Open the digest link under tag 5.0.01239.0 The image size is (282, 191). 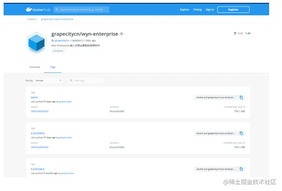40,147
